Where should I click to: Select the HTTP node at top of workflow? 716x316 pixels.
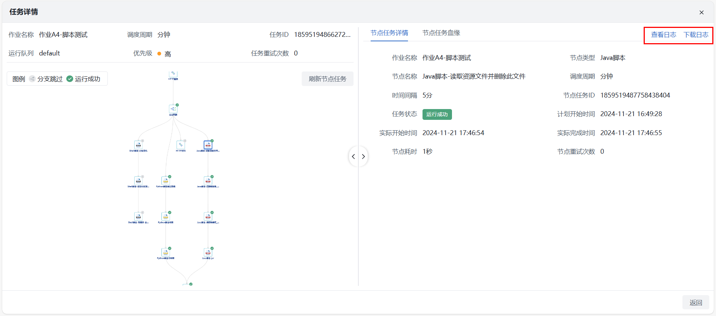(x=173, y=74)
